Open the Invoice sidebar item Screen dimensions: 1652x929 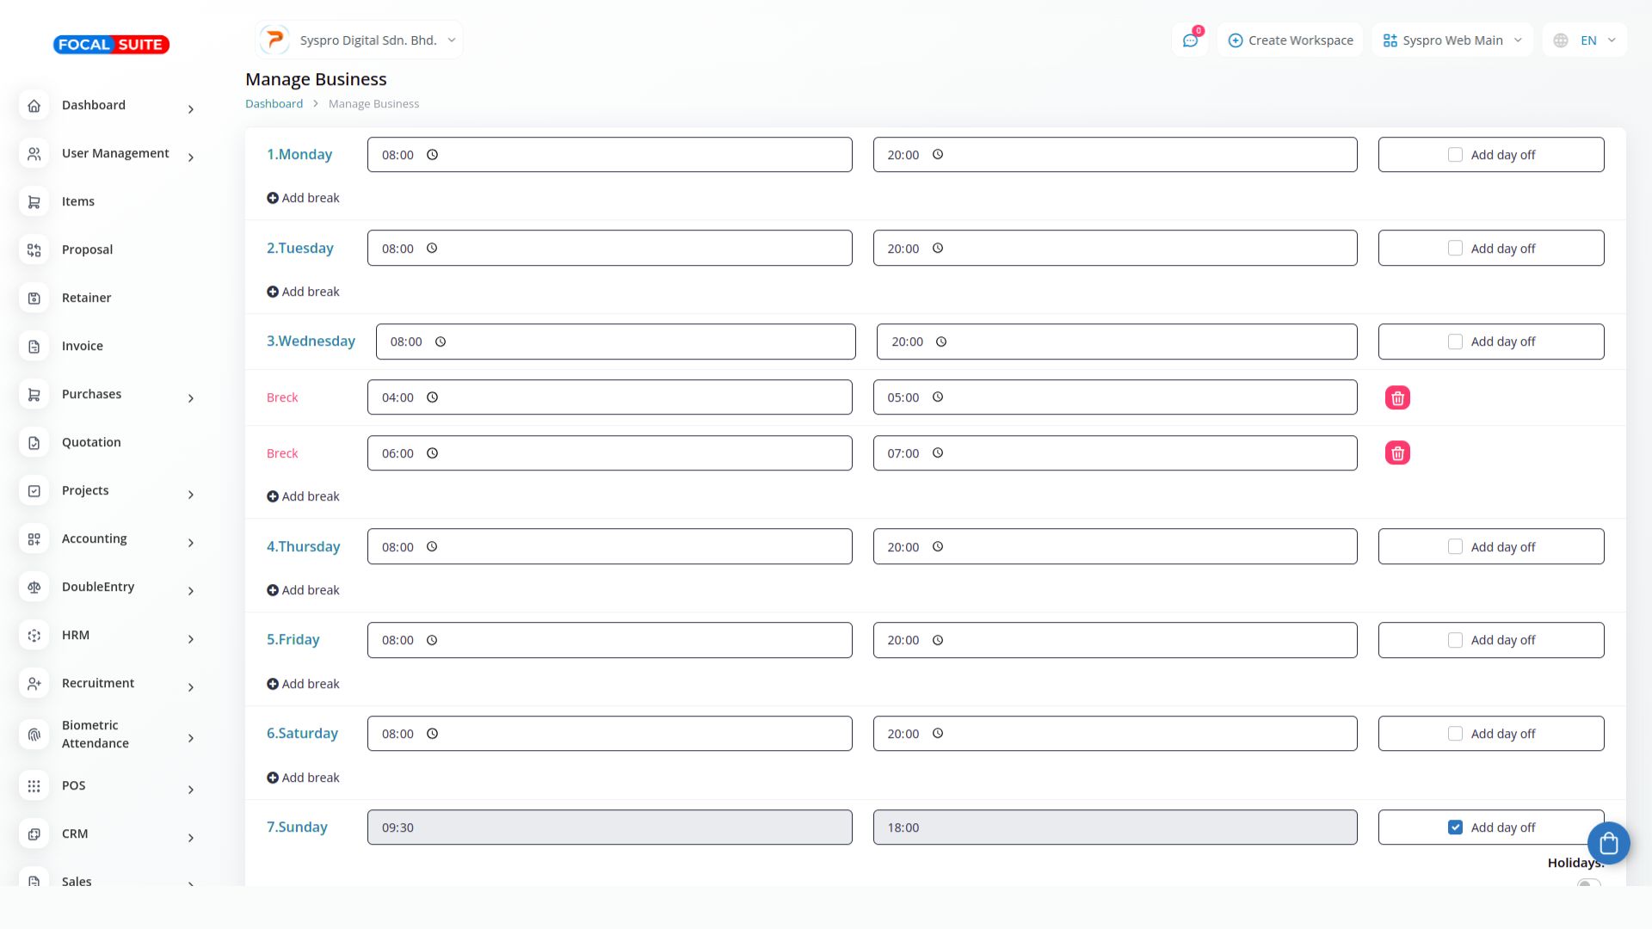click(x=83, y=346)
